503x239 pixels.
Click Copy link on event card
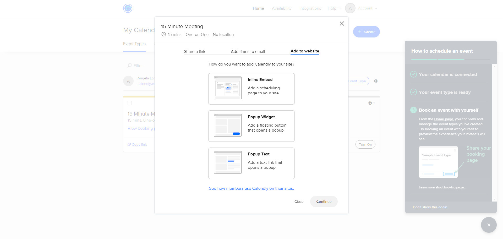tap(137, 145)
